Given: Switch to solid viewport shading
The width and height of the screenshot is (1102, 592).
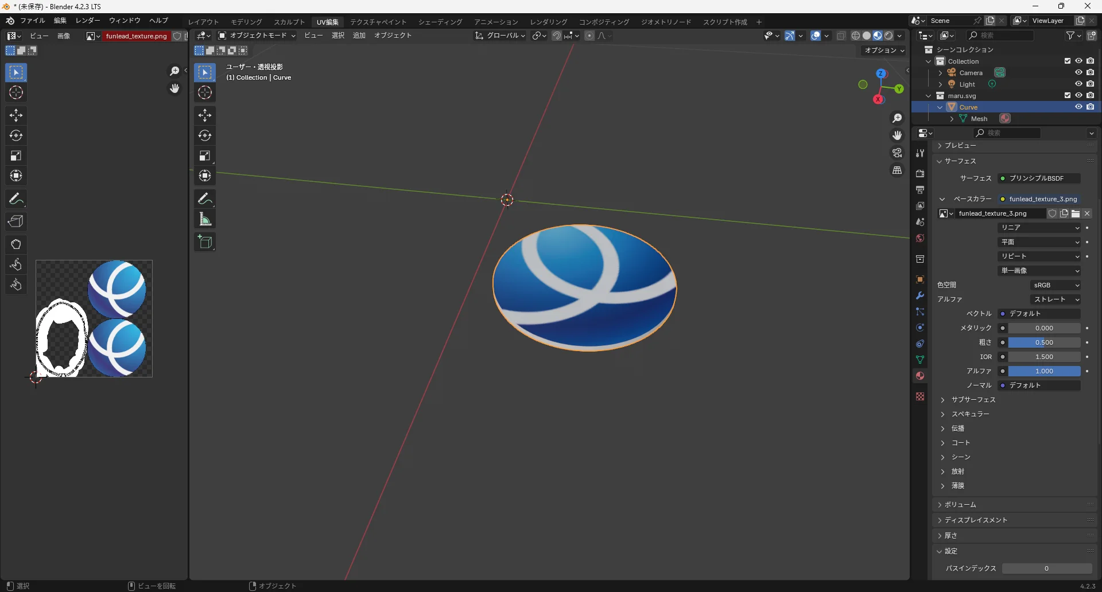Looking at the screenshot, I should [867, 36].
